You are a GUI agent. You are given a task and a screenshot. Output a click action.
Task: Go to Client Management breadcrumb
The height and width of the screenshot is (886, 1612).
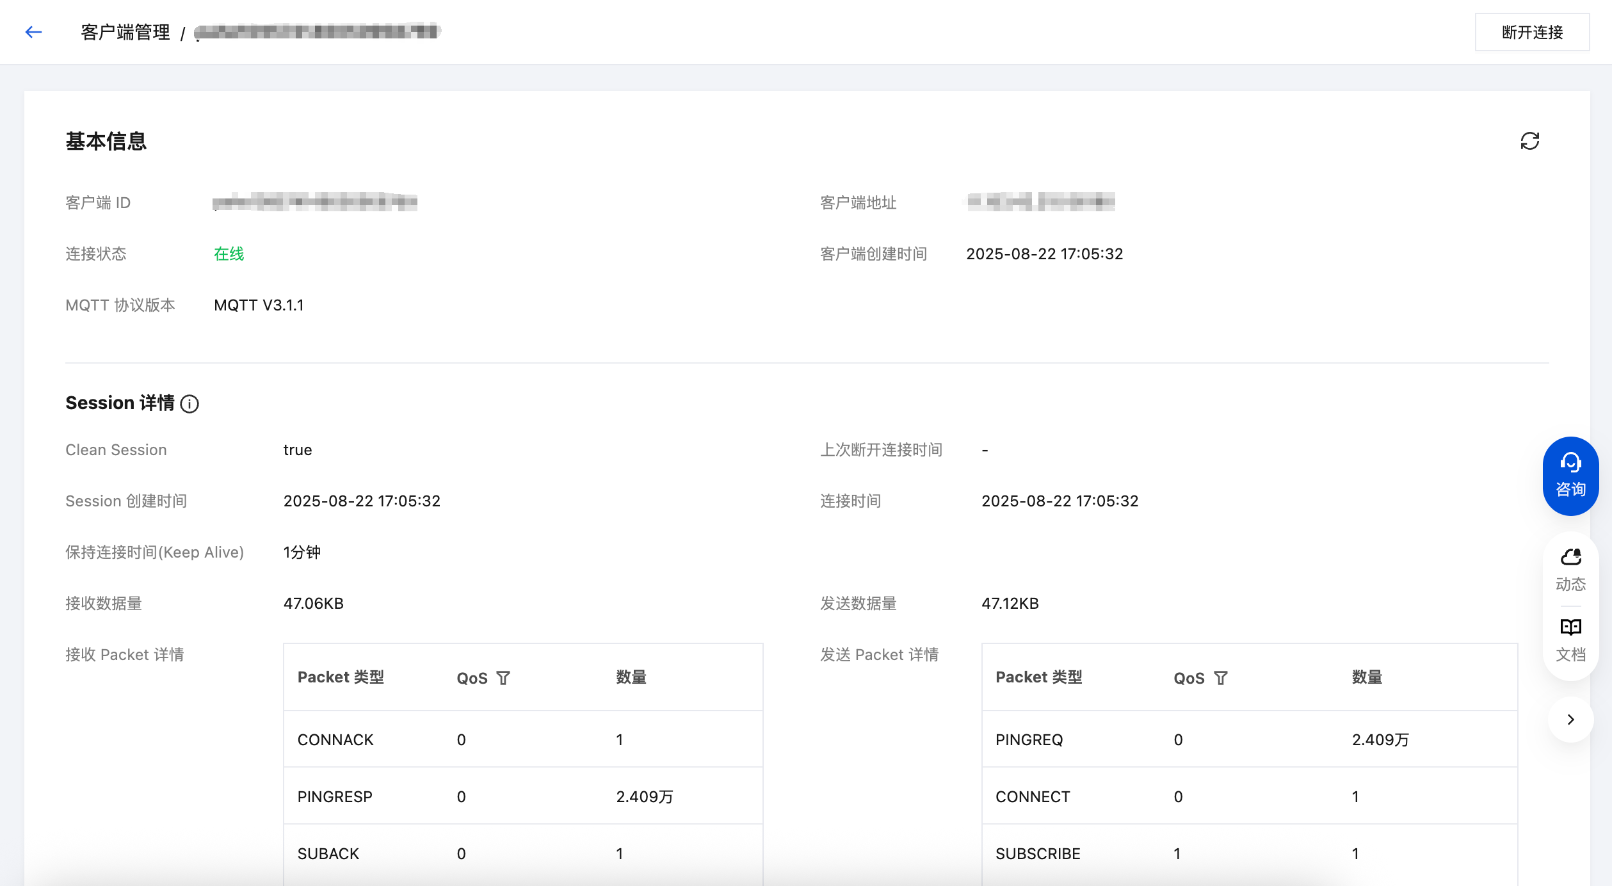125,32
